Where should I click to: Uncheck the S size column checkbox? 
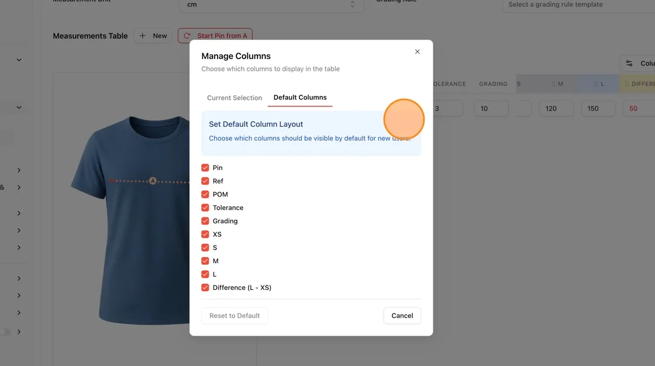205,248
